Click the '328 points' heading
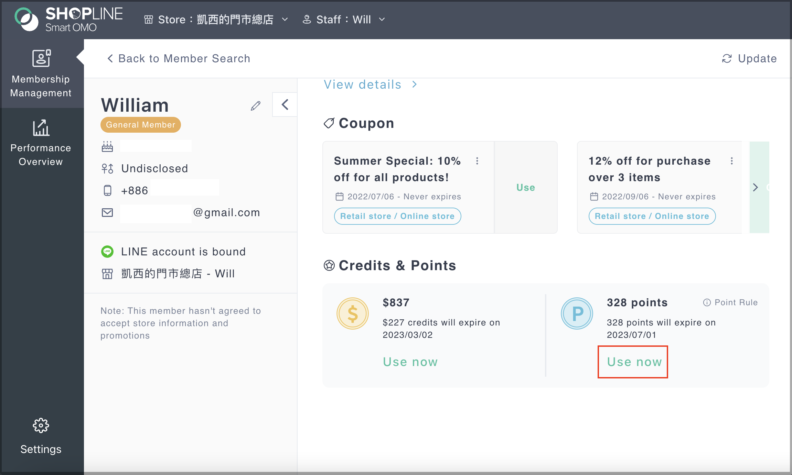The width and height of the screenshot is (792, 475). (x=637, y=302)
